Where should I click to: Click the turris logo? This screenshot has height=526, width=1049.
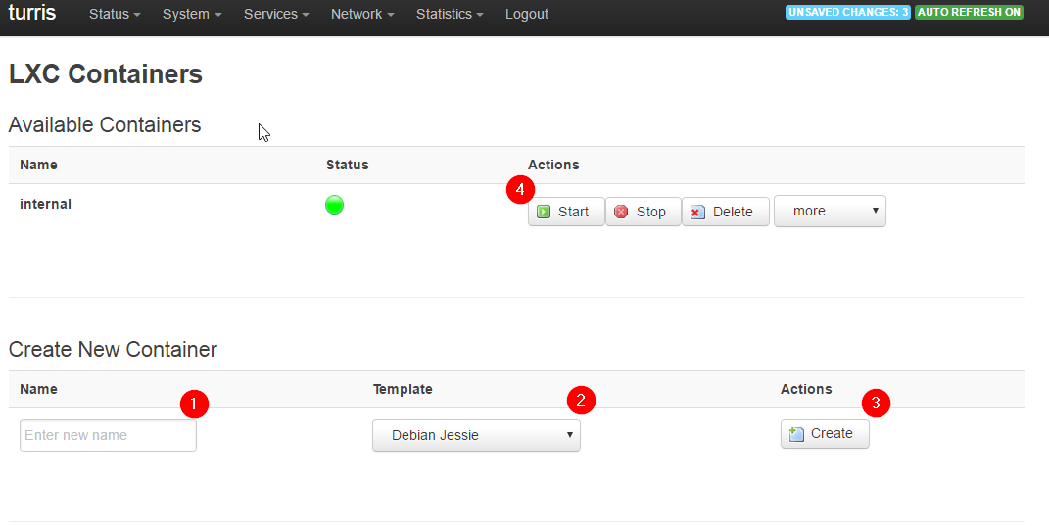pos(32,14)
